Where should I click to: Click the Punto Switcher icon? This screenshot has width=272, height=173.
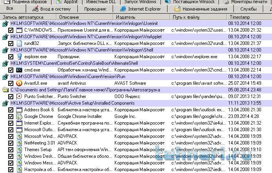tap(19, 96)
